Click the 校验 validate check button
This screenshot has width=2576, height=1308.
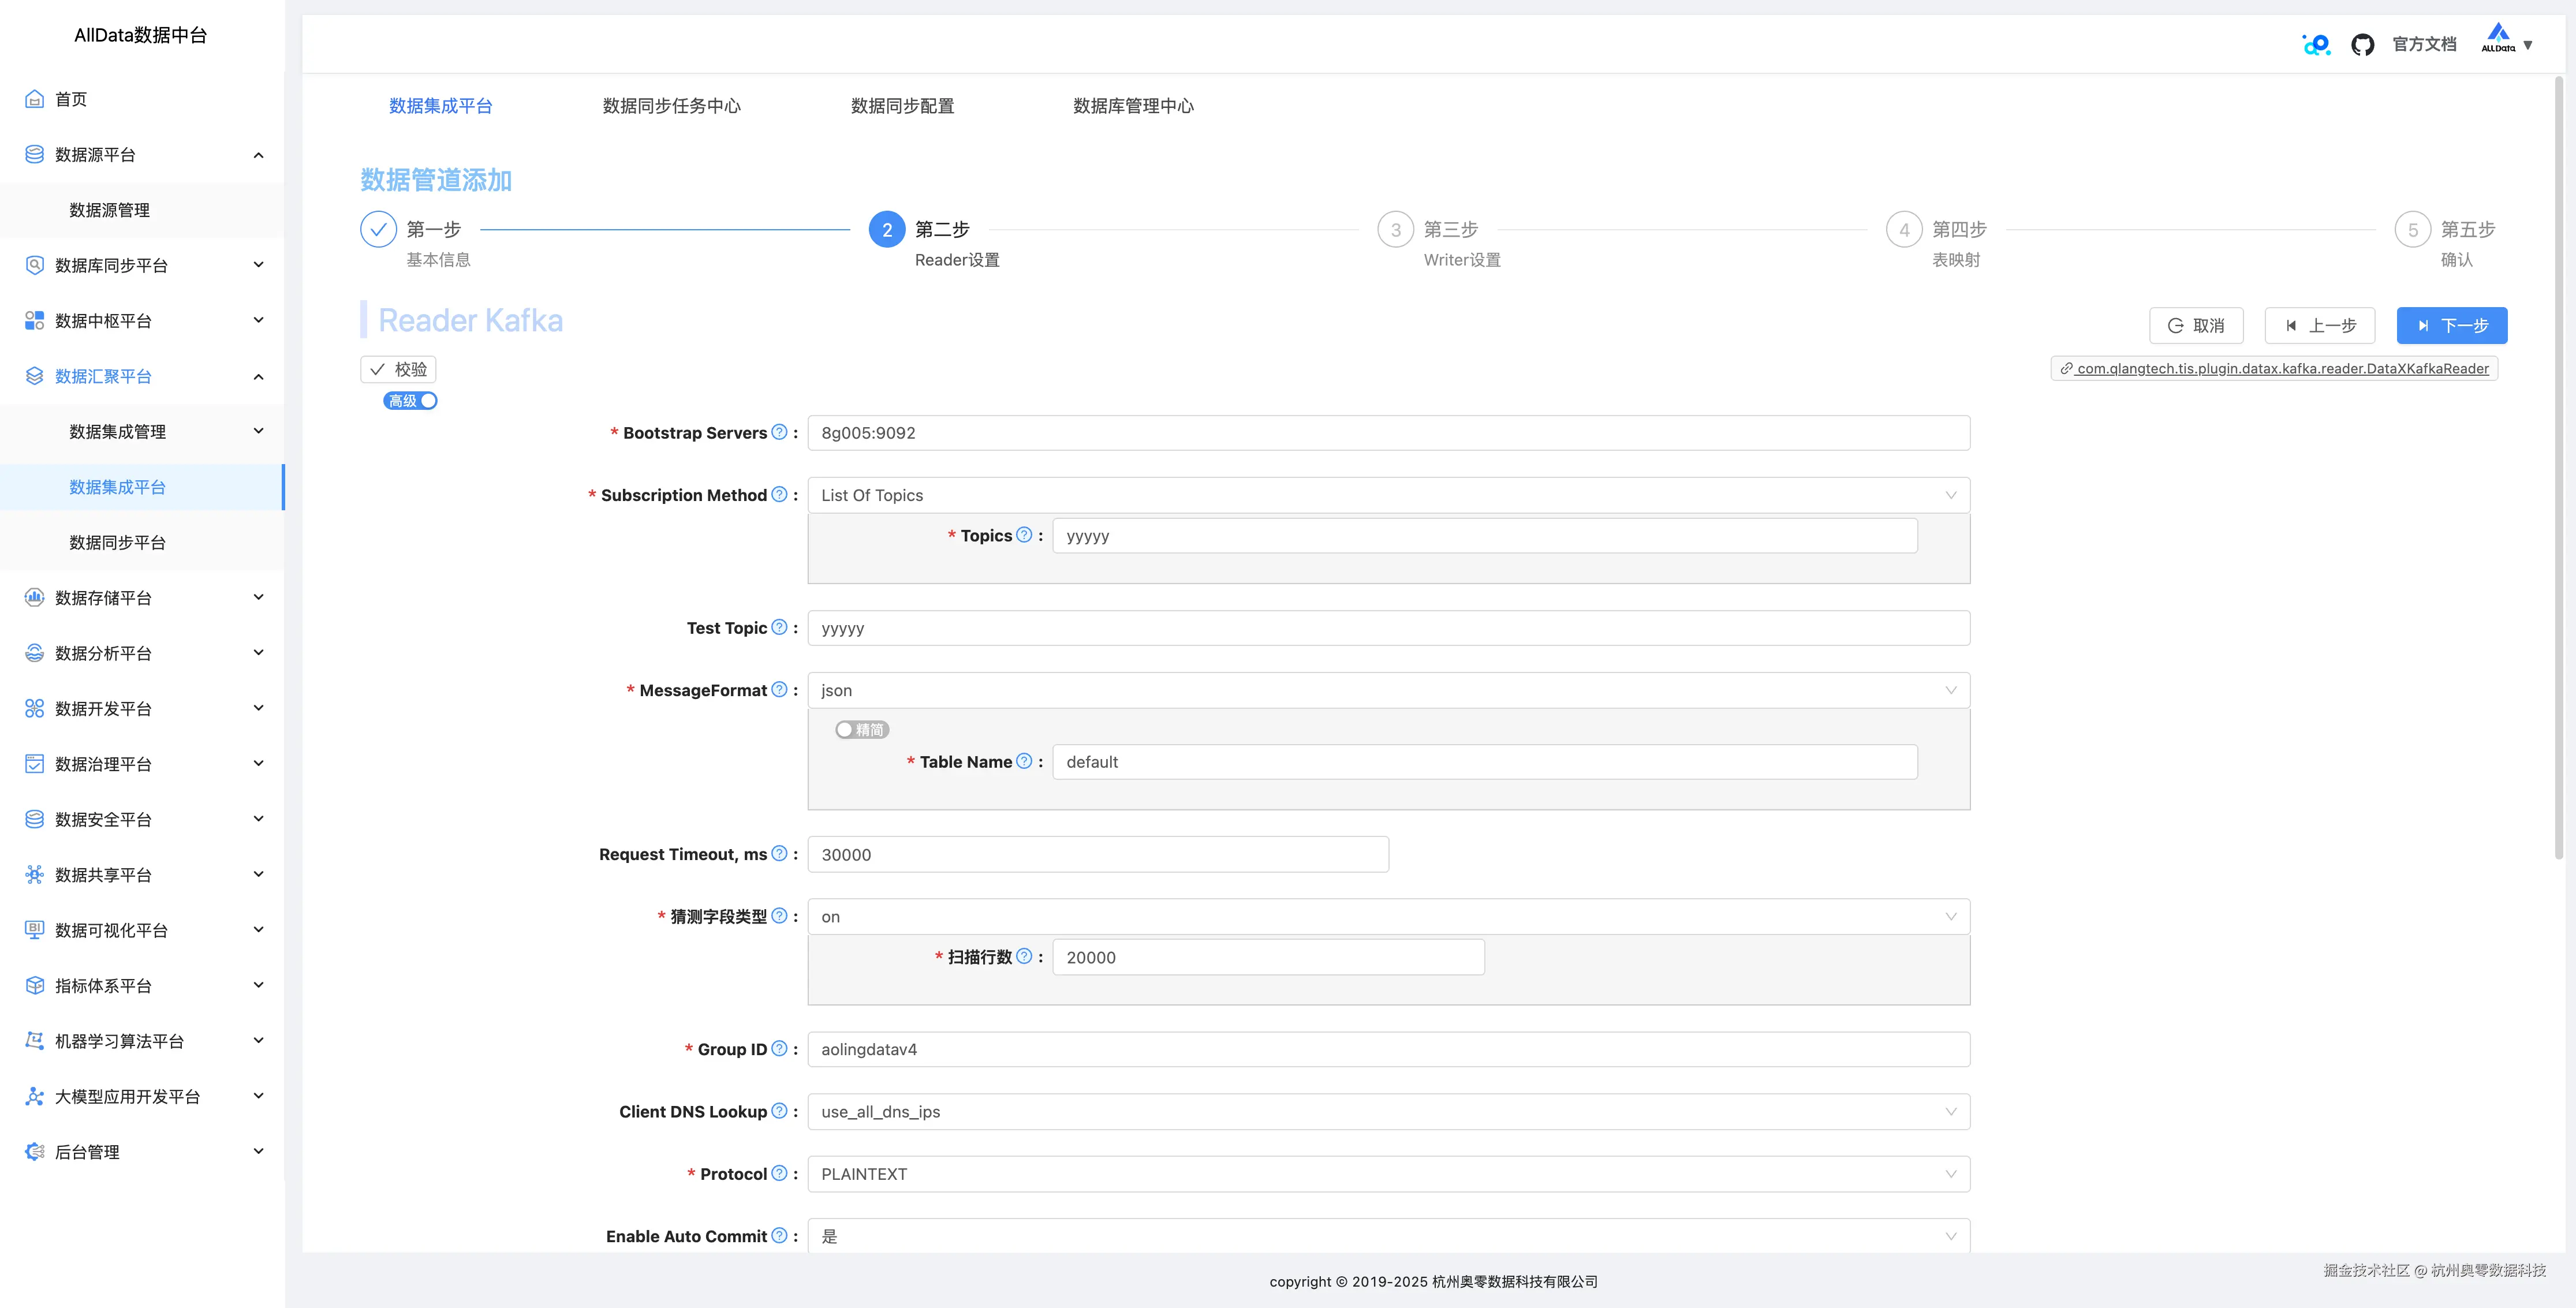coord(398,369)
